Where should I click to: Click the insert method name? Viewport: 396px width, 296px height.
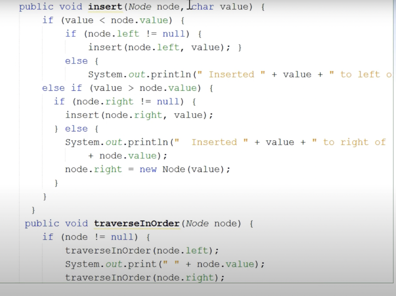tap(105, 7)
